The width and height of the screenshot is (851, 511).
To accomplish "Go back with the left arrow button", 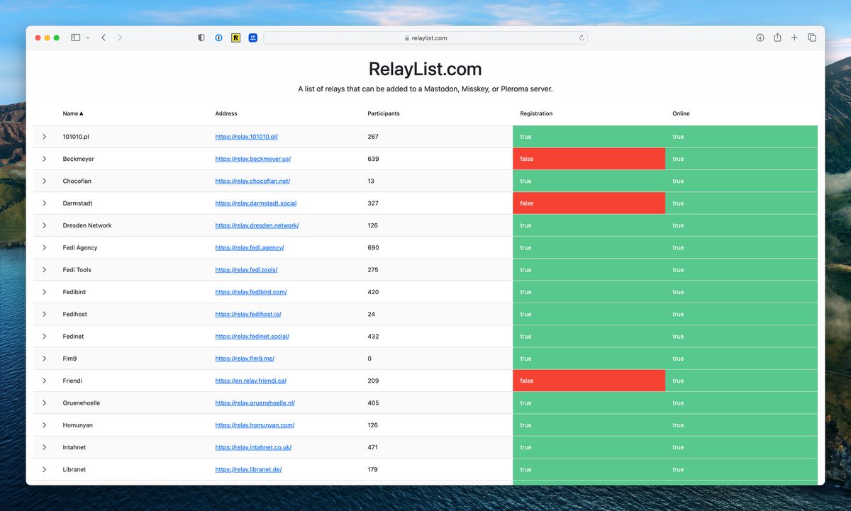I will click(104, 38).
